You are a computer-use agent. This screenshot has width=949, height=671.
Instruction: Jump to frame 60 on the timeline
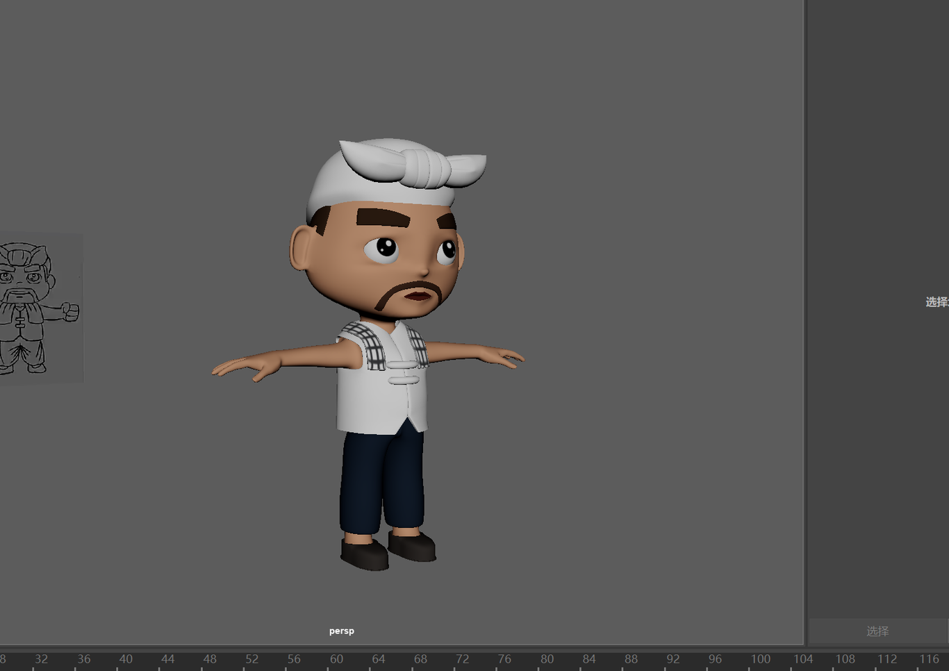pos(336,658)
